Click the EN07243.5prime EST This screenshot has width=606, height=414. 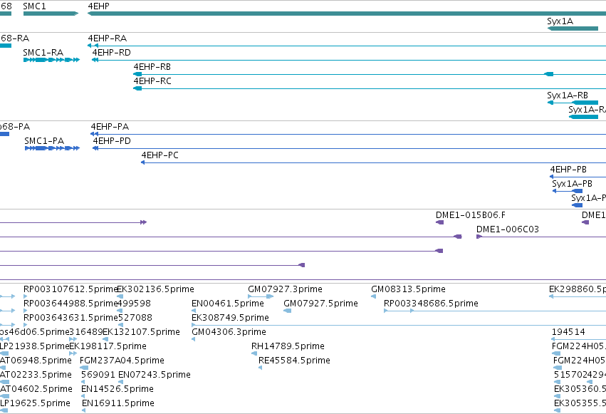coord(120,383)
